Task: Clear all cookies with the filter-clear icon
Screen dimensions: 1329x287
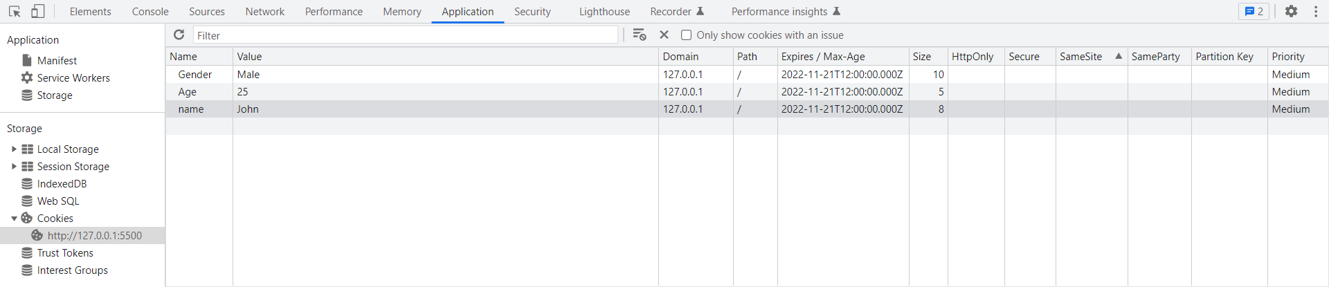Action: (640, 35)
